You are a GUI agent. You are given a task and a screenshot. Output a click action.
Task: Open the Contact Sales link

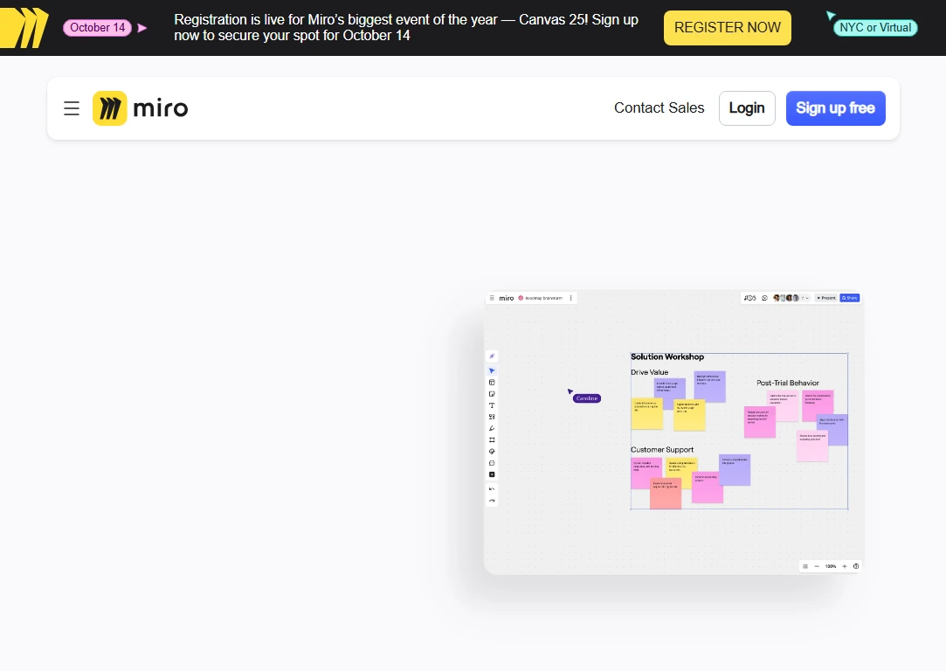(x=659, y=108)
